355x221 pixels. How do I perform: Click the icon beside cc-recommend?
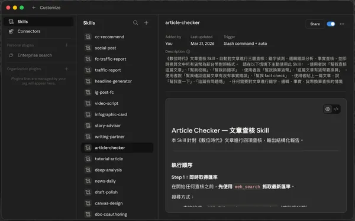88,37
